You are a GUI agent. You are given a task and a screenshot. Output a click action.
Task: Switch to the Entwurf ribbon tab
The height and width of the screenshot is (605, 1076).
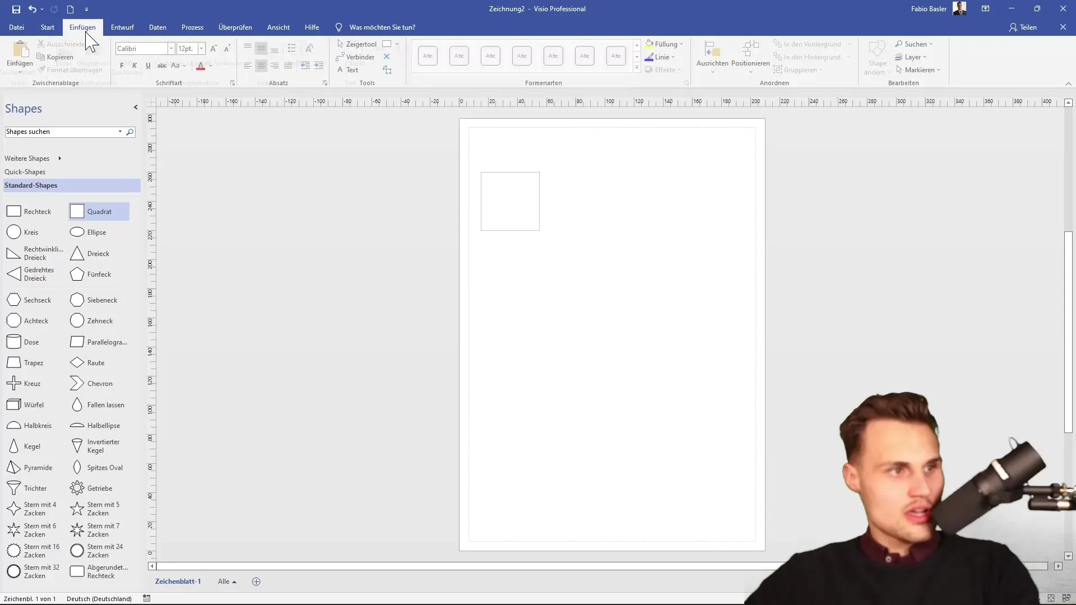(122, 27)
